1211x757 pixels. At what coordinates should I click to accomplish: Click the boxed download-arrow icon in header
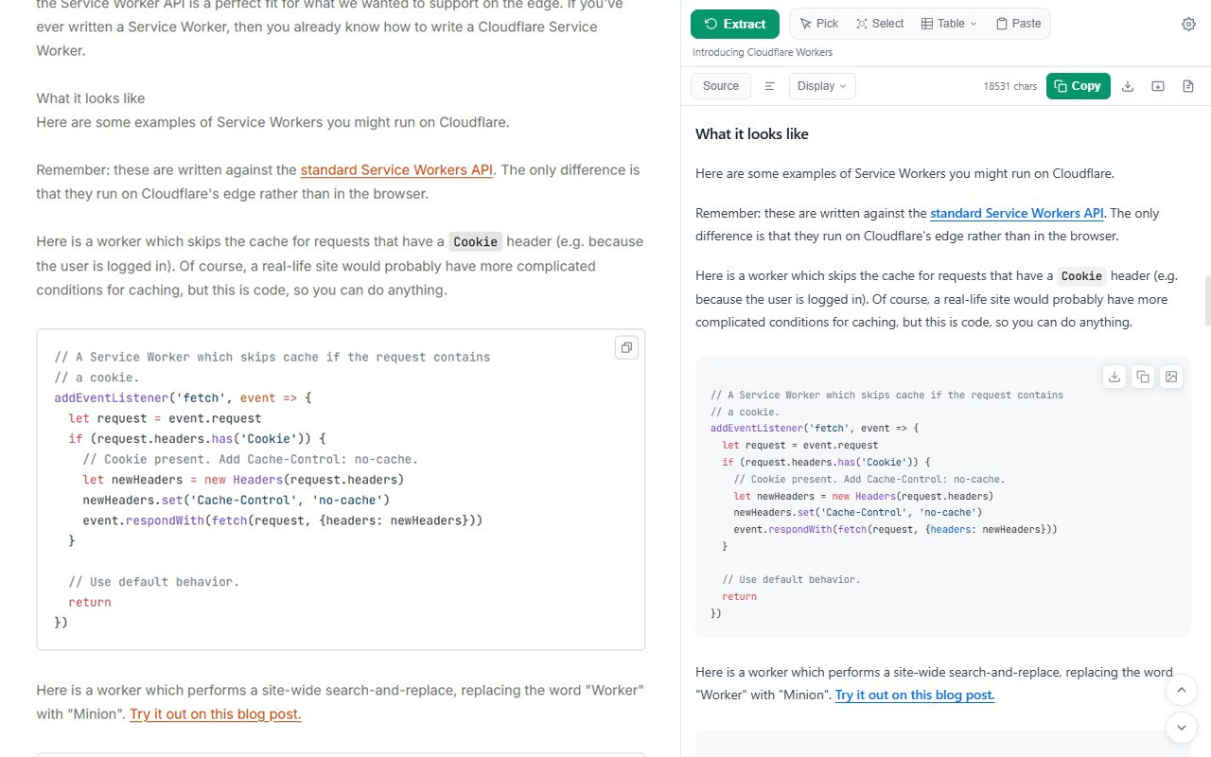[x=1158, y=86]
